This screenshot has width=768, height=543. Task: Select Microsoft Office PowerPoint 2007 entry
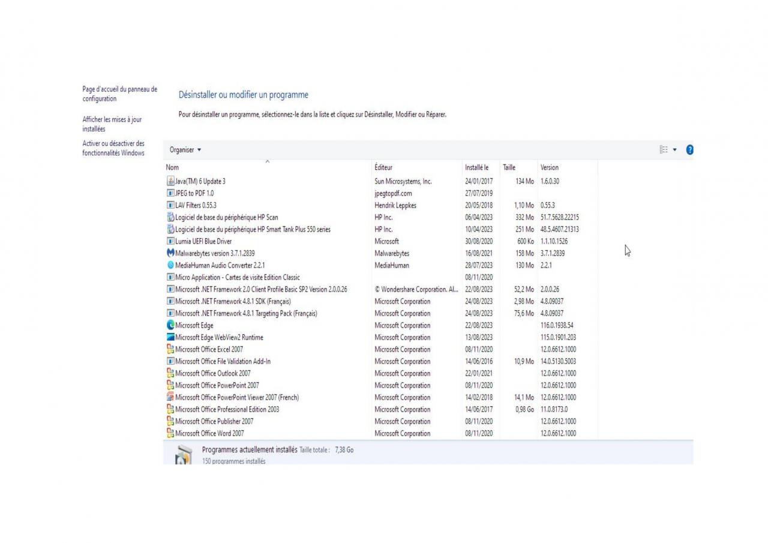click(x=217, y=385)
